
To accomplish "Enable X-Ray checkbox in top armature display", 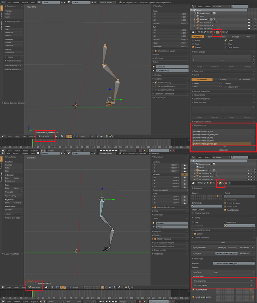I will (x=225, y=44).
